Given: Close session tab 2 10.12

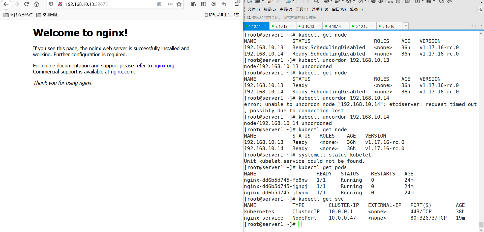Looking at the screenshot, I should tap(292, 26).
